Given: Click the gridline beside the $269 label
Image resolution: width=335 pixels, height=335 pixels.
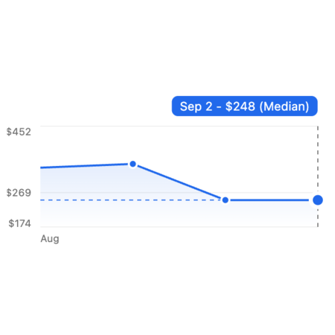Looking at the screenshot, I should point(173,192).
